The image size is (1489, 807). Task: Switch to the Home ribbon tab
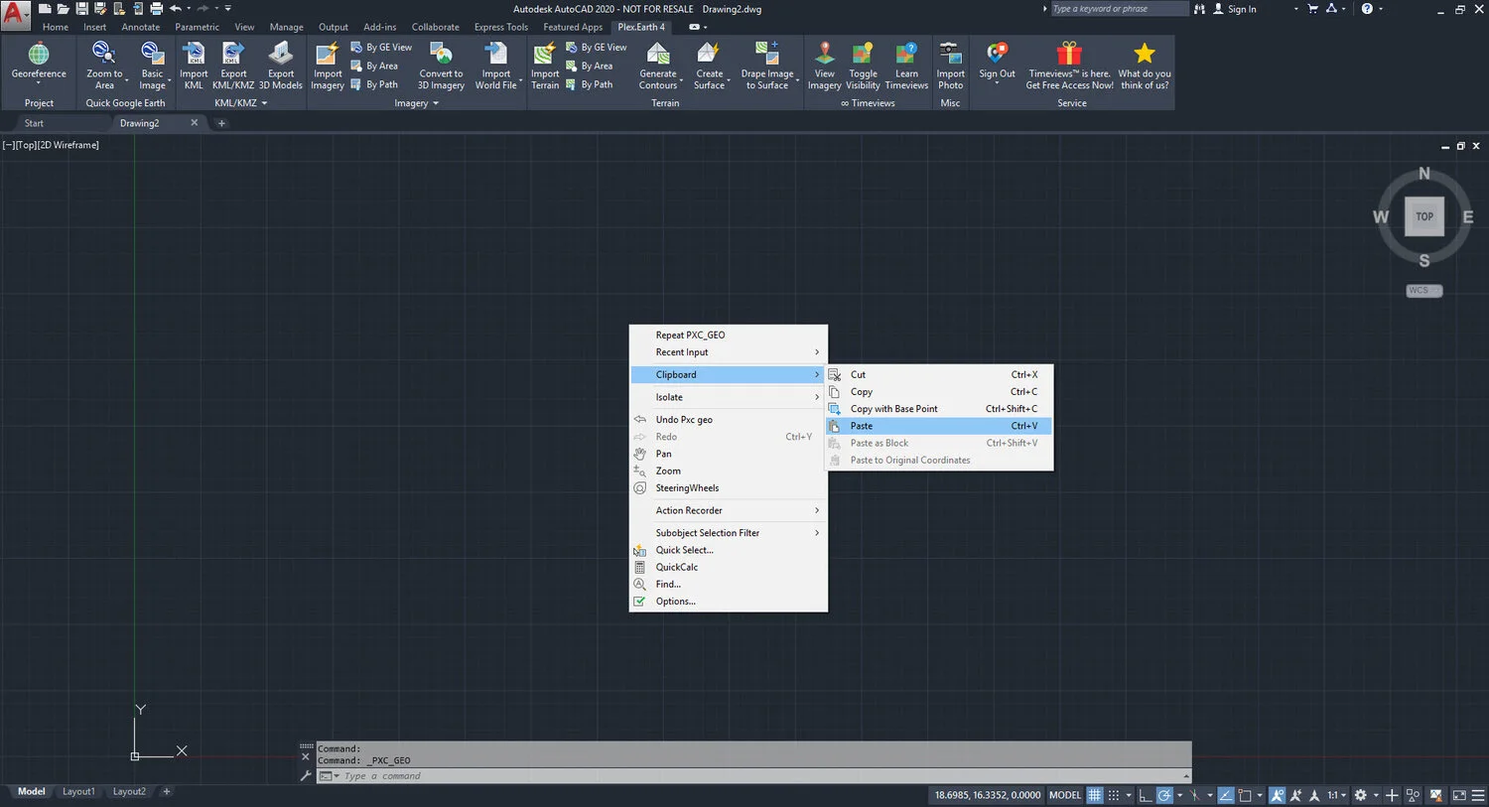click(x=56, y=27)
